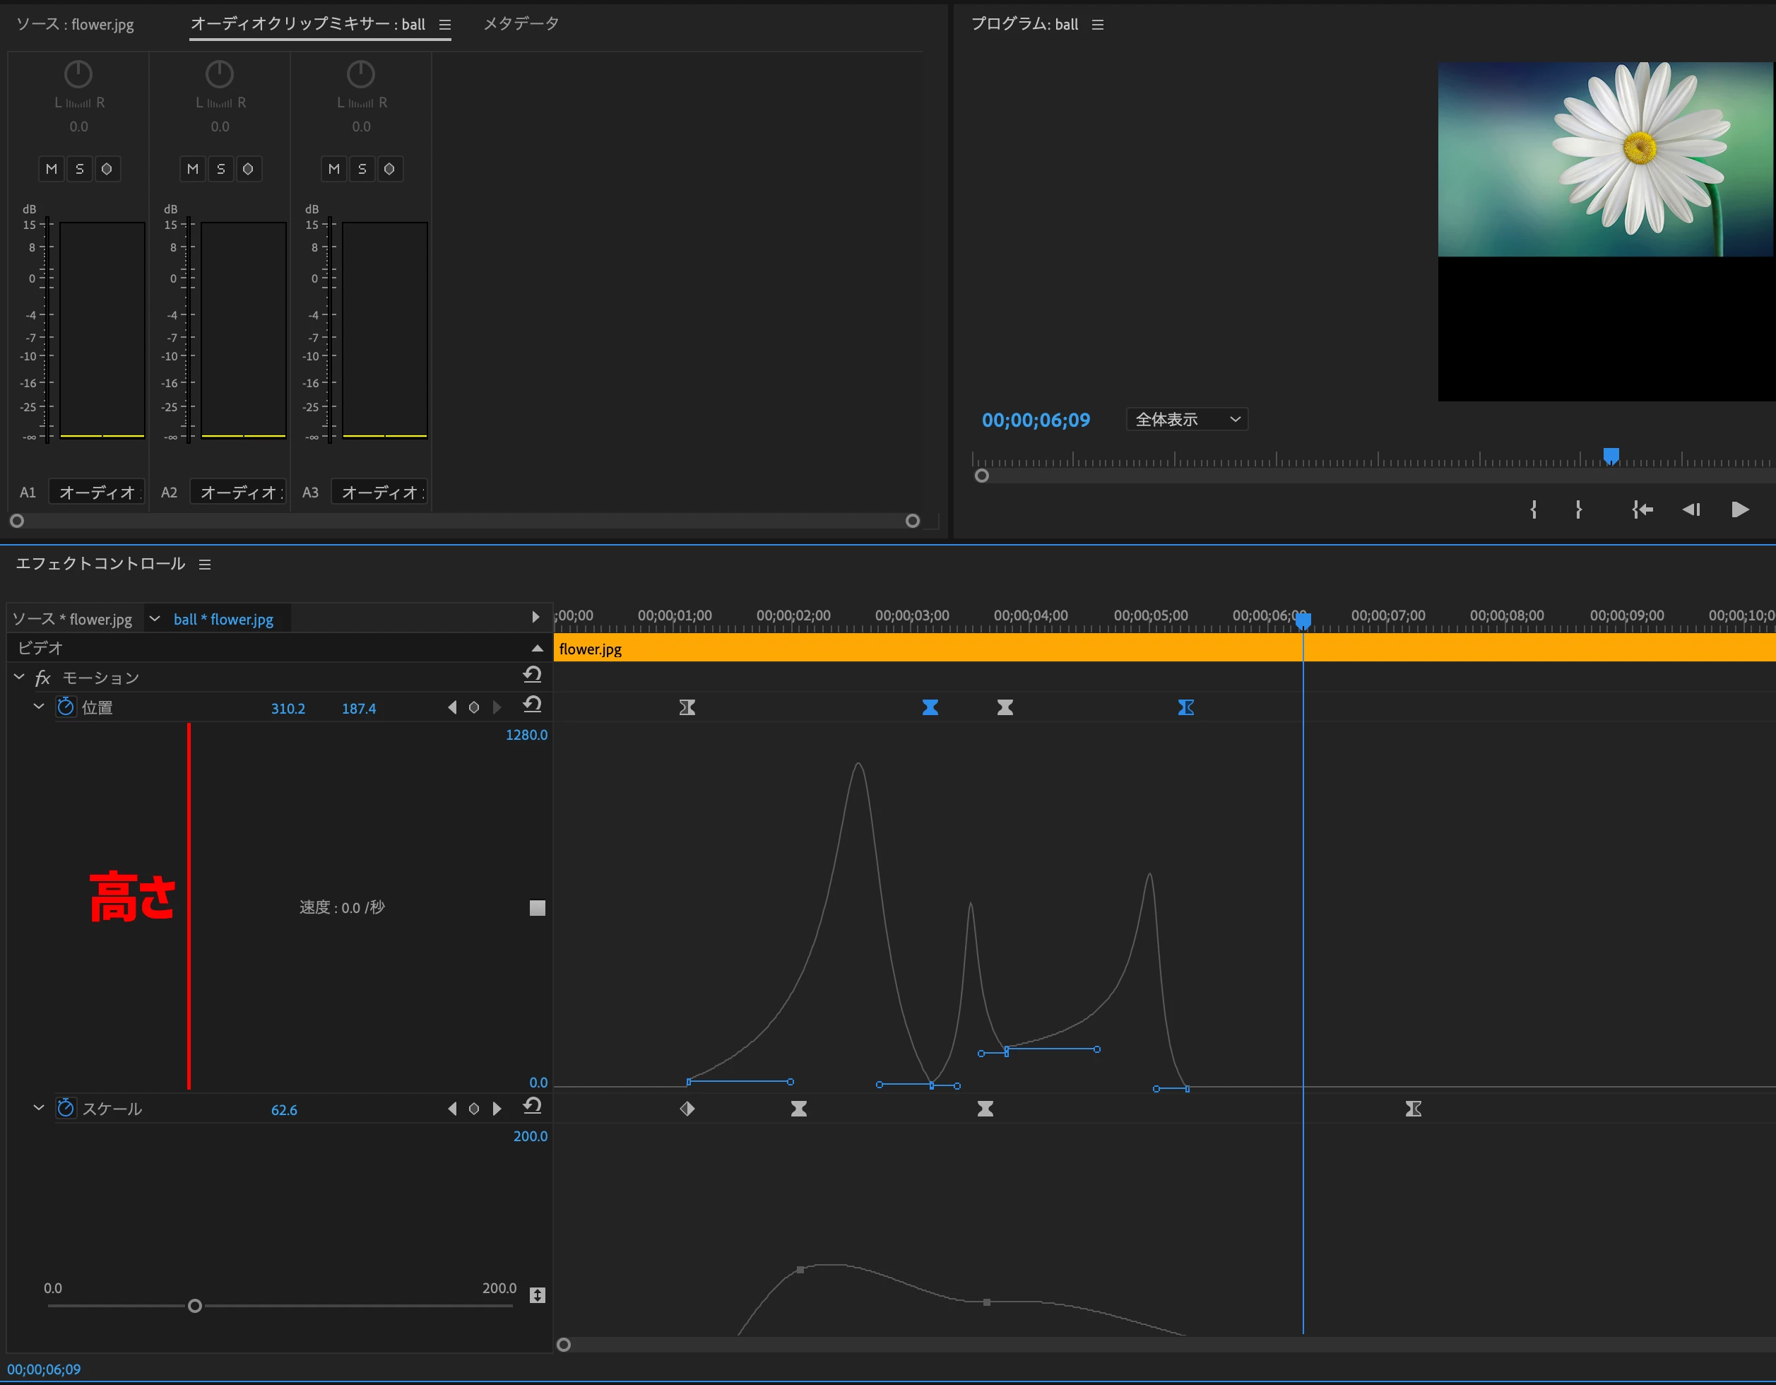Toggle keyframe write for track A1
This screenshot has width=1776, height=1385.
point(107,168)
